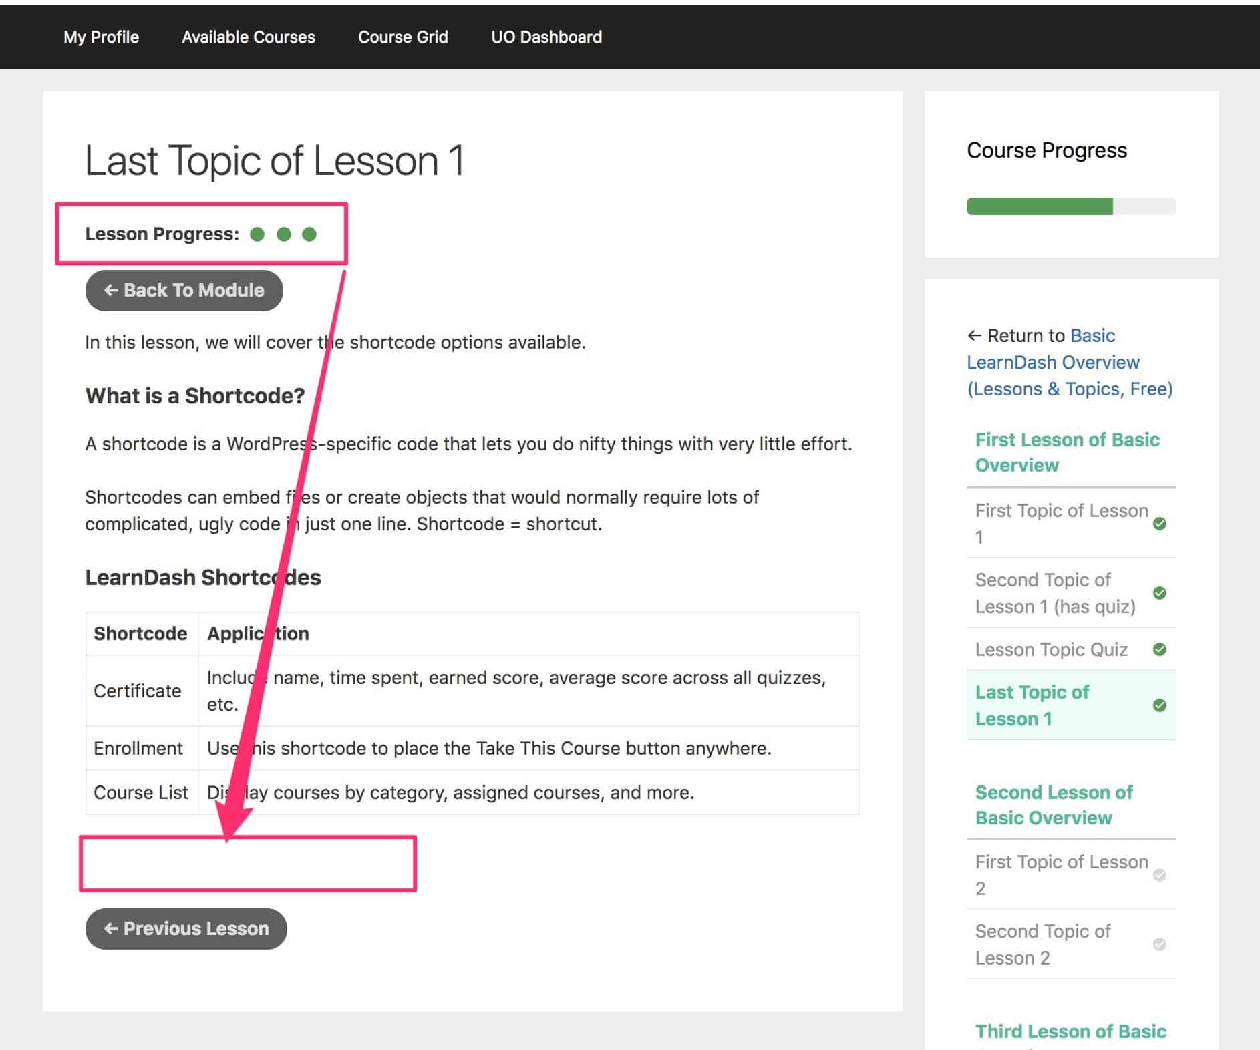This screenshot has height=1050, width=1260.
Task: Open My Profile in the top menu
Action: pyautogui.click(x=101, y=37)
